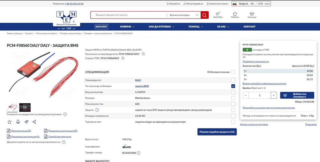Click Покажи подобни продукти (26) button
The height and width of the screenshot is (162, 320).
[217, 132]
